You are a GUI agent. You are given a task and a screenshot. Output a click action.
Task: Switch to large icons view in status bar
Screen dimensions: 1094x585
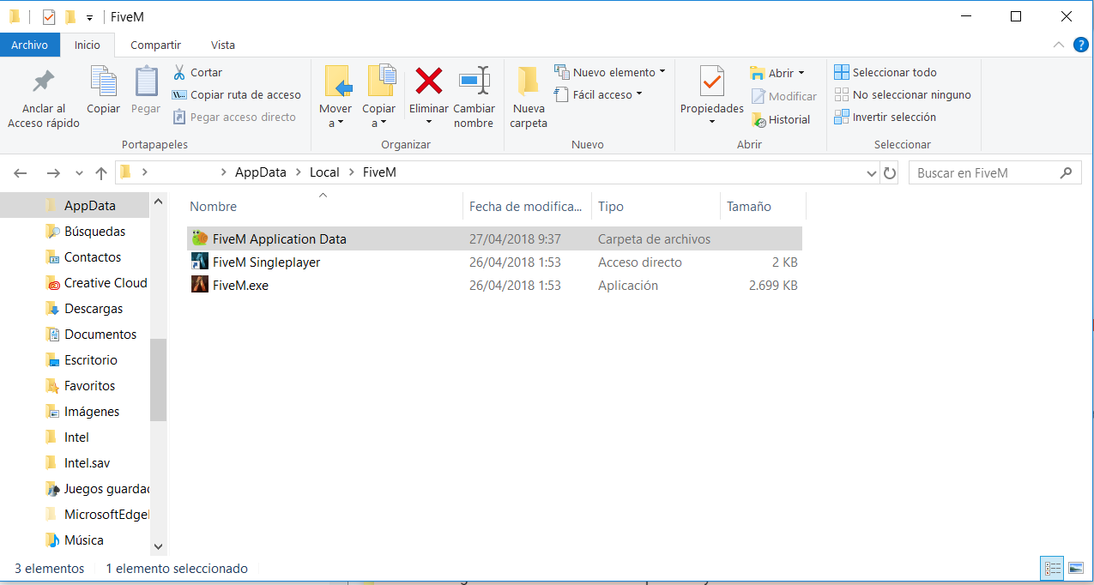pos(1075,568)
